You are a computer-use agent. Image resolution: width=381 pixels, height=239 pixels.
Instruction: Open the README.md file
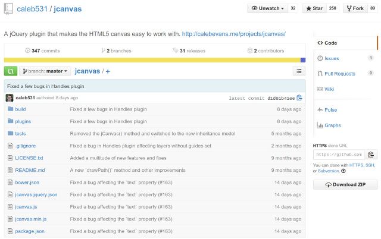(30, 170)
